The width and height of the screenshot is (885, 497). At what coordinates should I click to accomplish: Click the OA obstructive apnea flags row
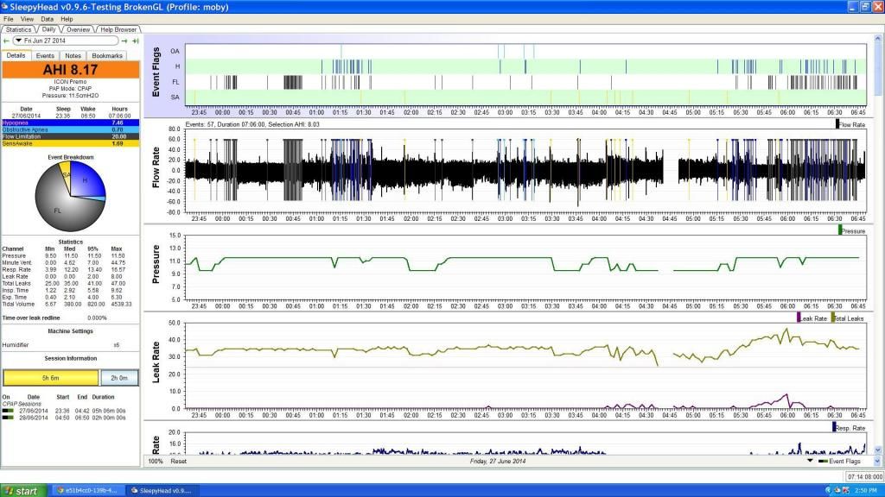tap(525, 51)
